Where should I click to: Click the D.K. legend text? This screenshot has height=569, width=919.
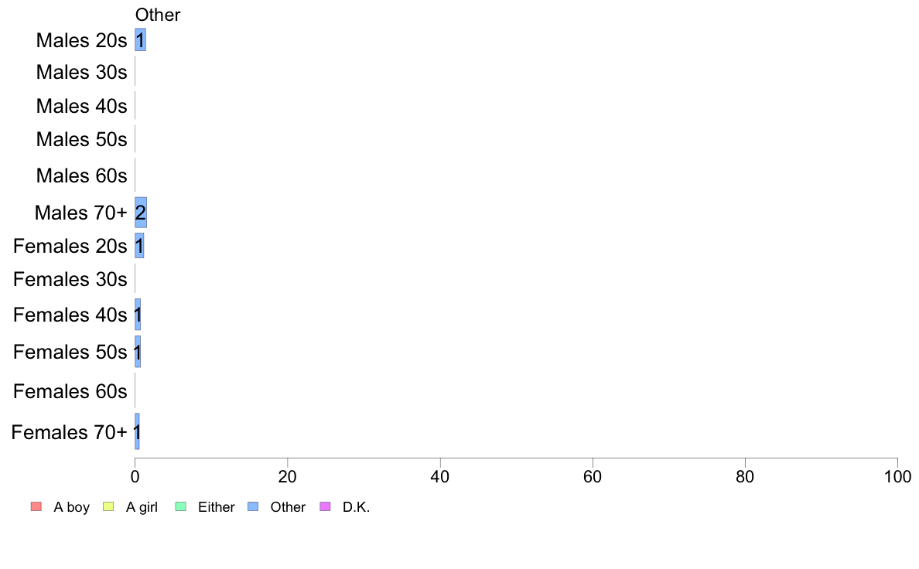pyautogui.click(x=357, y=507)
